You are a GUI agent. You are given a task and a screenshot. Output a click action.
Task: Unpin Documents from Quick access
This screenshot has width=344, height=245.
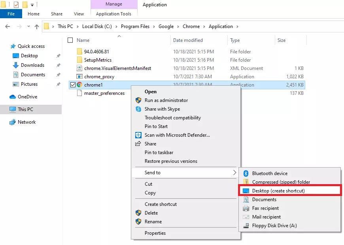59,75
